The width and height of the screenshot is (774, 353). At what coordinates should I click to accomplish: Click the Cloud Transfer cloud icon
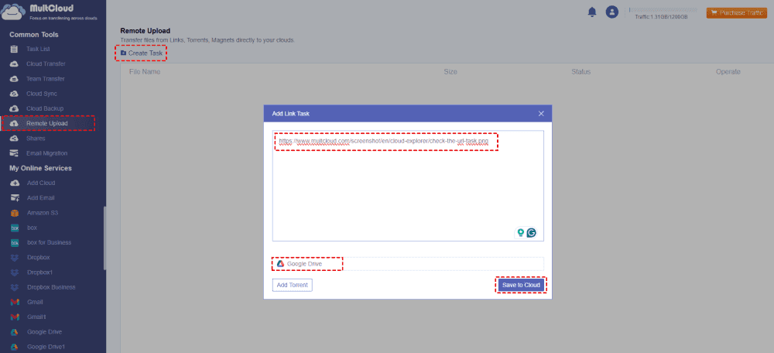[14, 64]
